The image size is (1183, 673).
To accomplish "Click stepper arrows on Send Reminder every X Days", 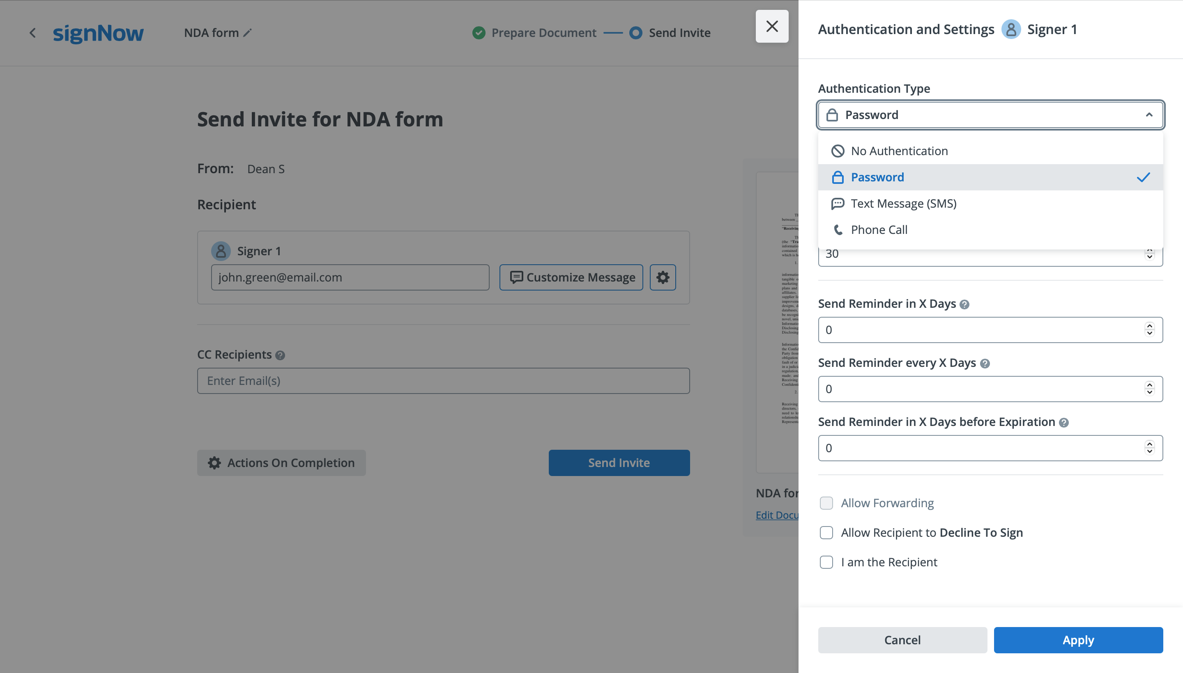I will (1149, 389).
